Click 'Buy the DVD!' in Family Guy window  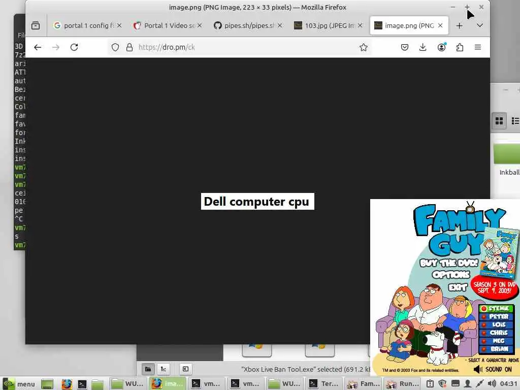449,263
